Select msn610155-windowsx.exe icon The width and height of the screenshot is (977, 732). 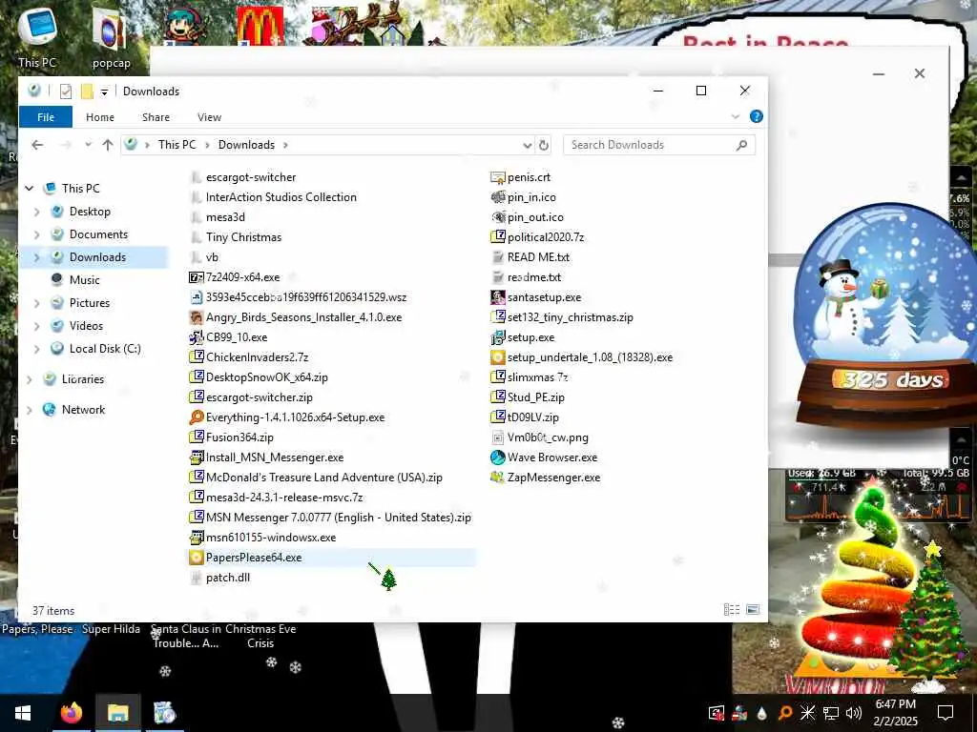point(197,538)
